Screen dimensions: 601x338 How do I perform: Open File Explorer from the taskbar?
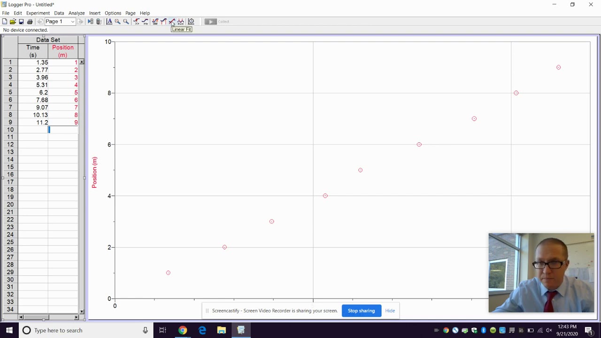(222, 330)
